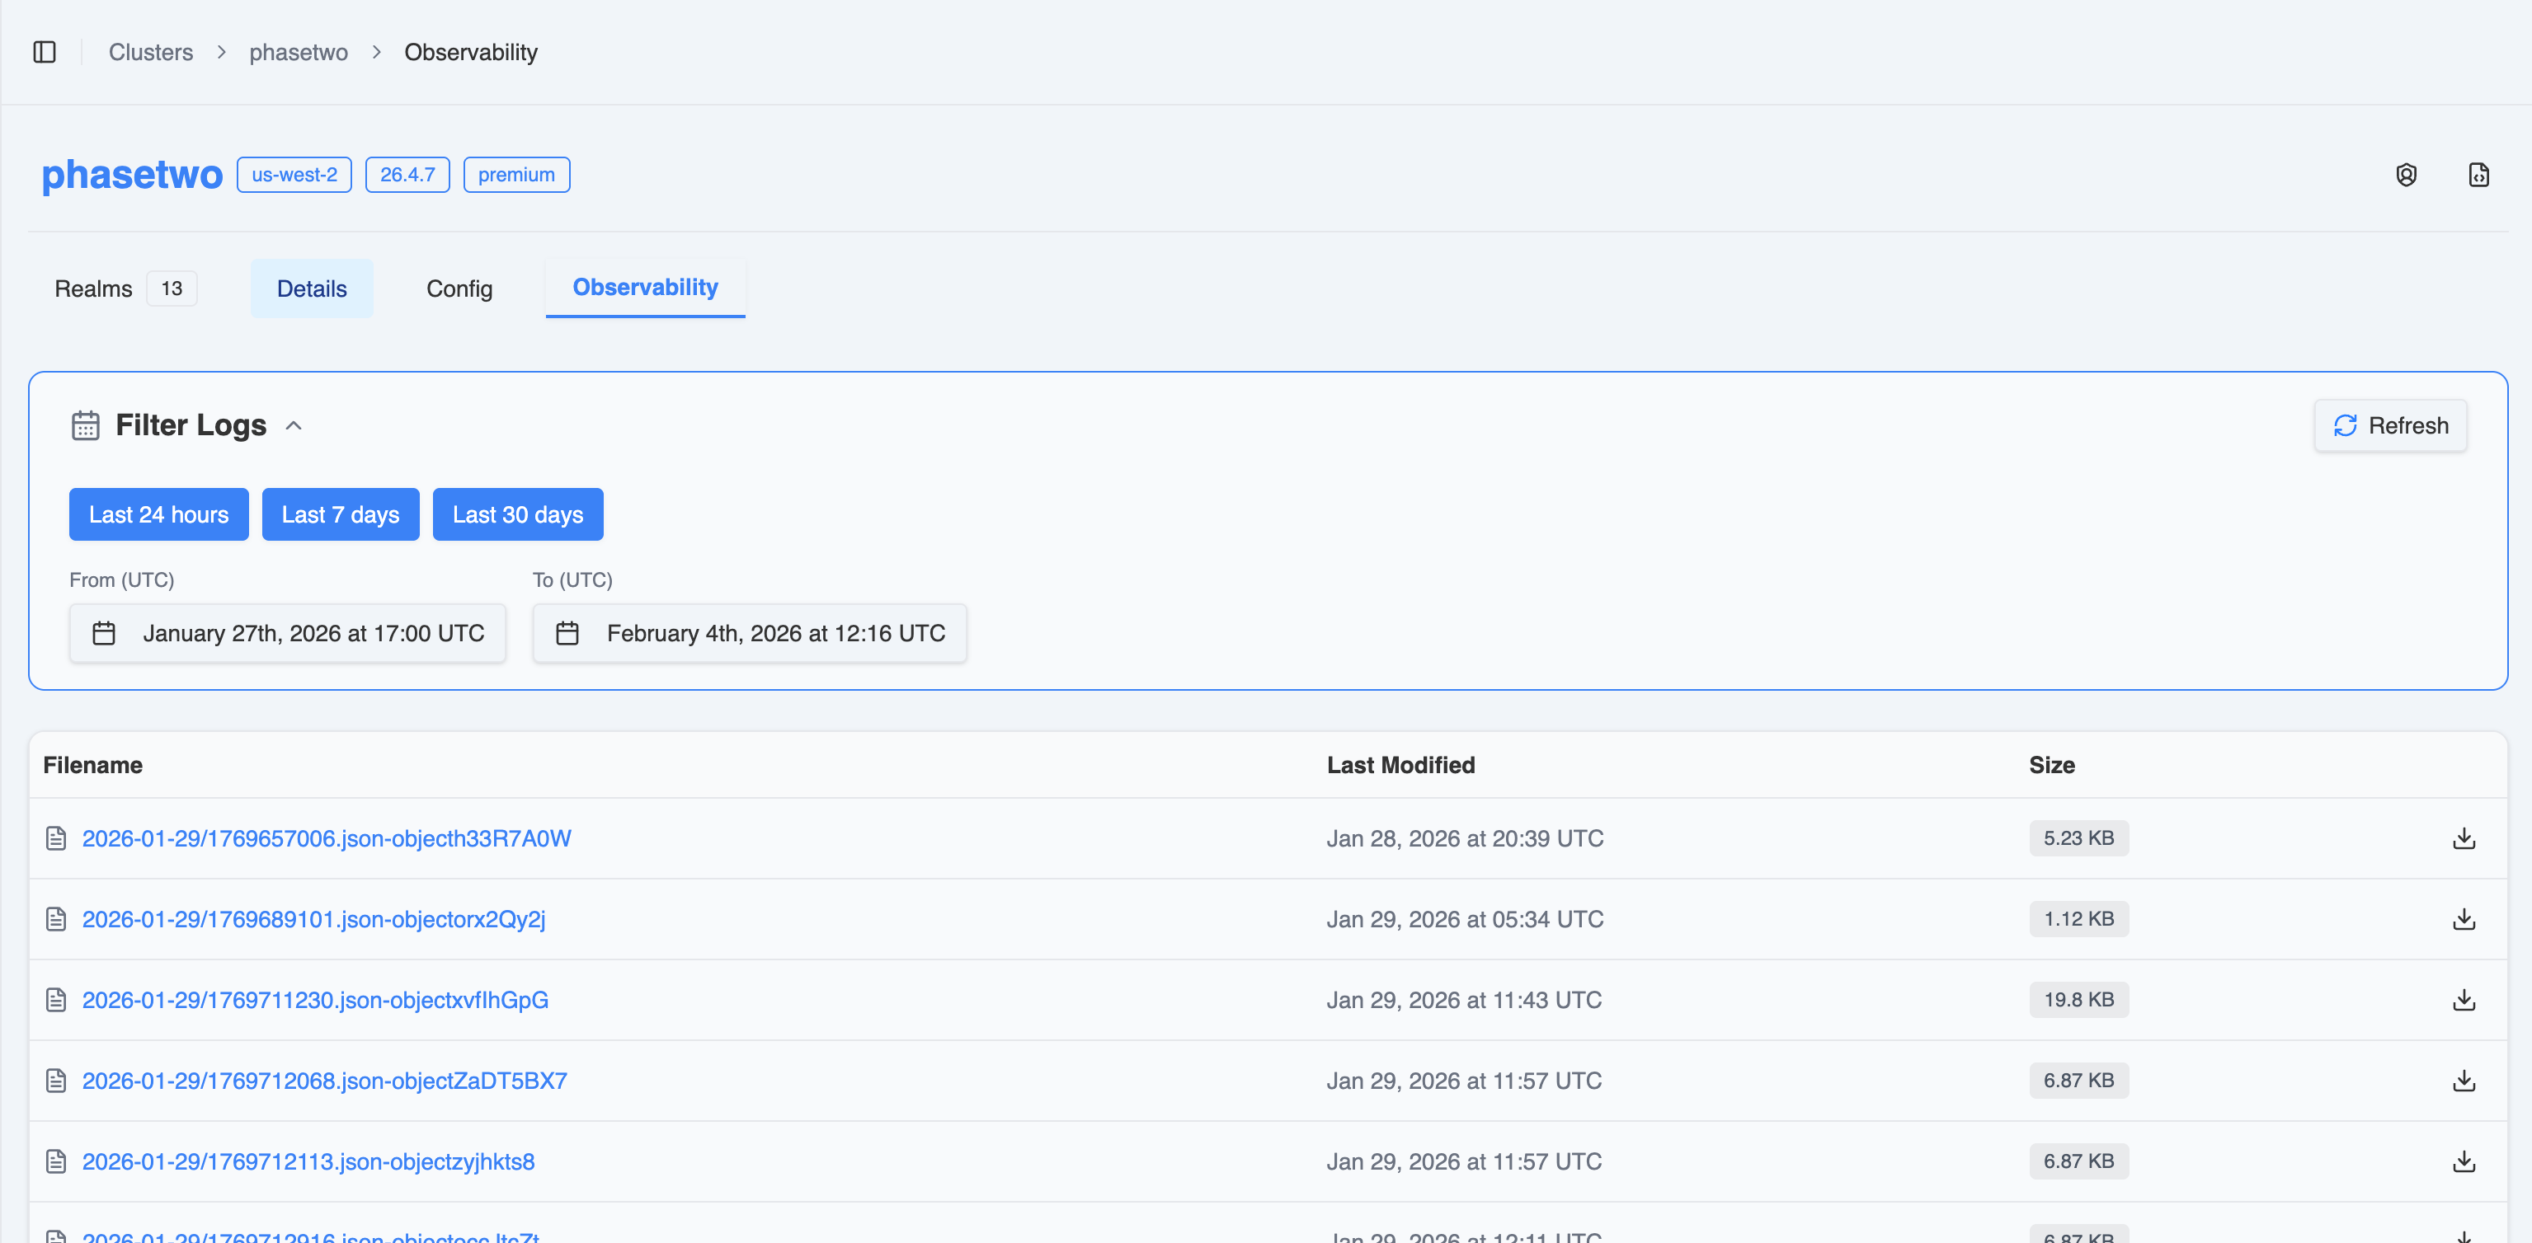2532x1243 pixels.
Task: Click the shield user icon at top right
Action: (2405, 175)
